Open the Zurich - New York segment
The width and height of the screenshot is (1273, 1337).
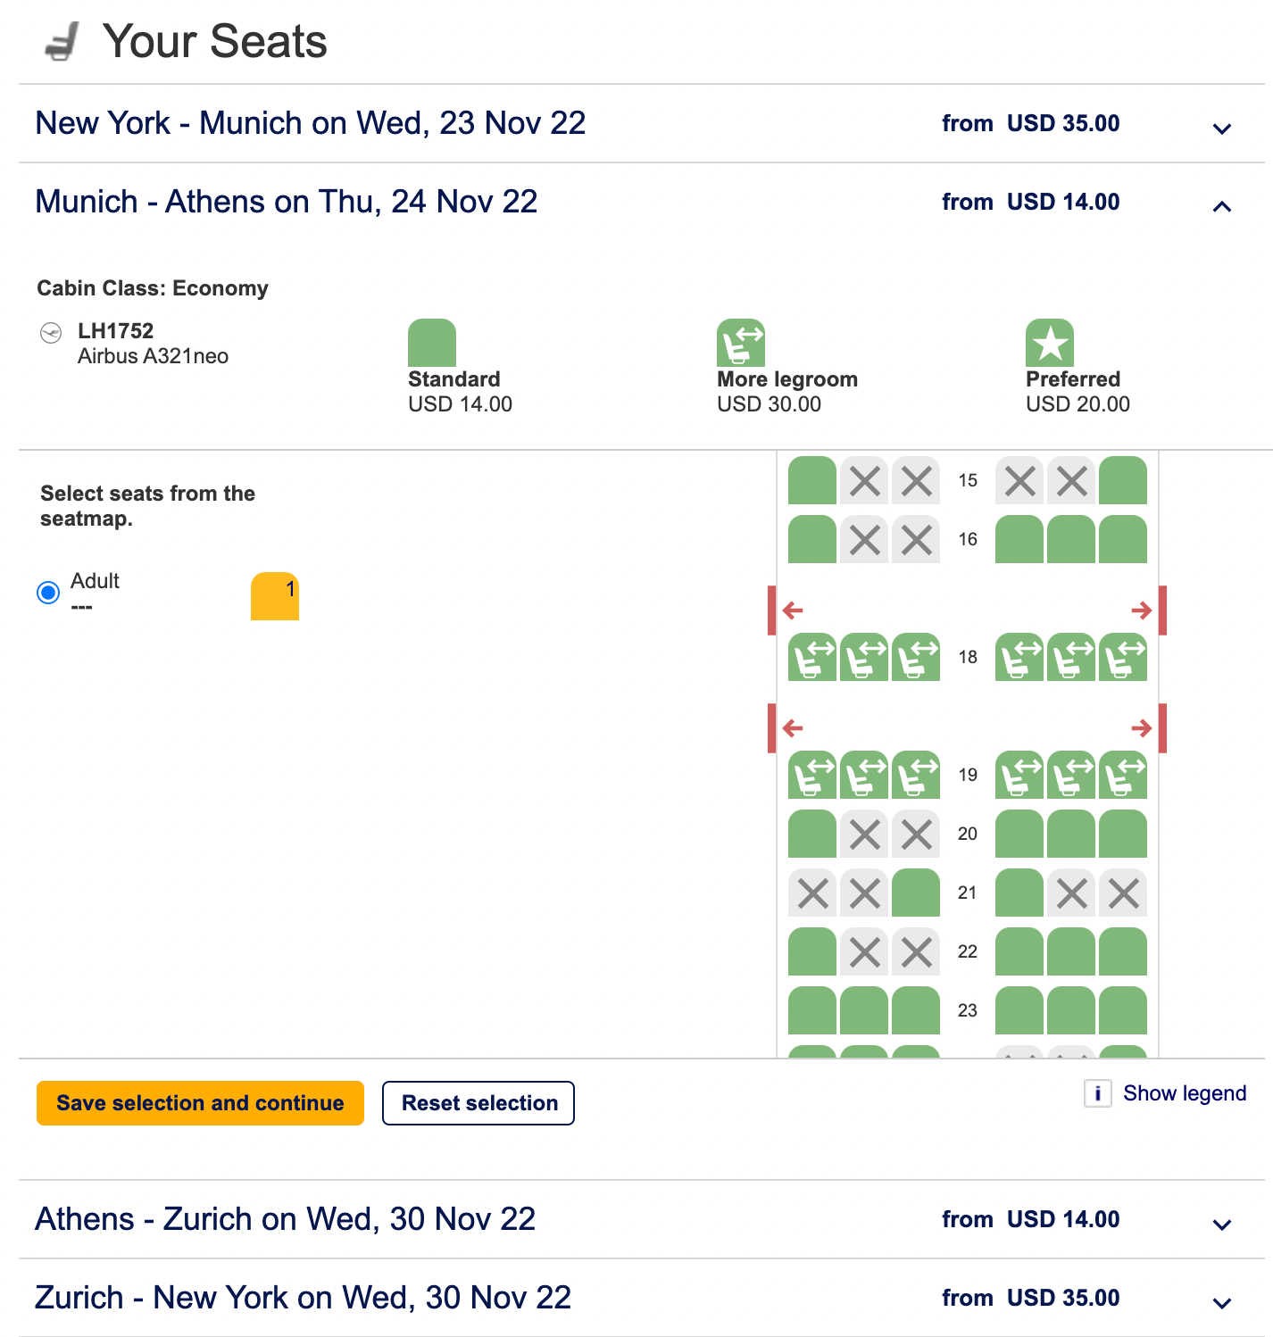[x=1222, y=1302]
